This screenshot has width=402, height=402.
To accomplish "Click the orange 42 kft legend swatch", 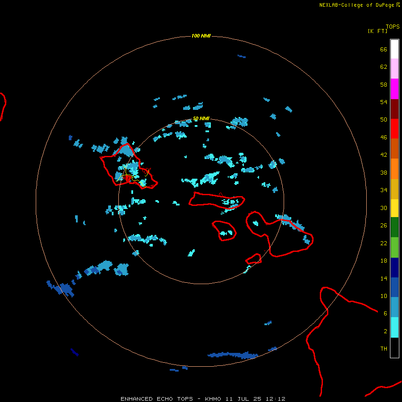I will (x=394, y=169).
